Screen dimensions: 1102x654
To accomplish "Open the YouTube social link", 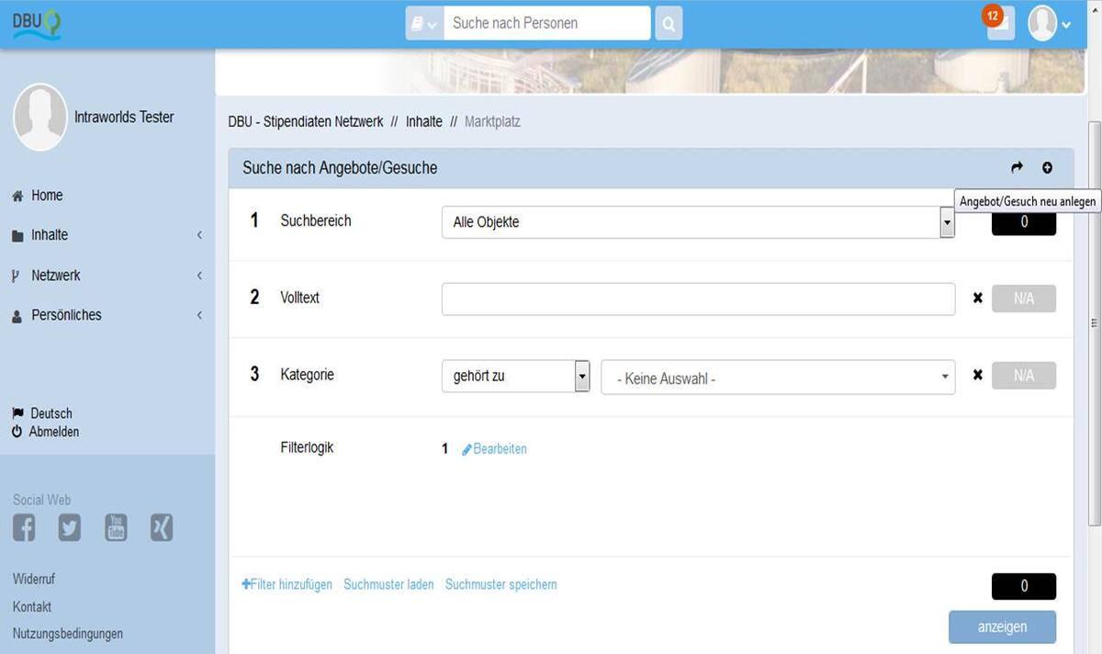I will (x=116, y=527).
